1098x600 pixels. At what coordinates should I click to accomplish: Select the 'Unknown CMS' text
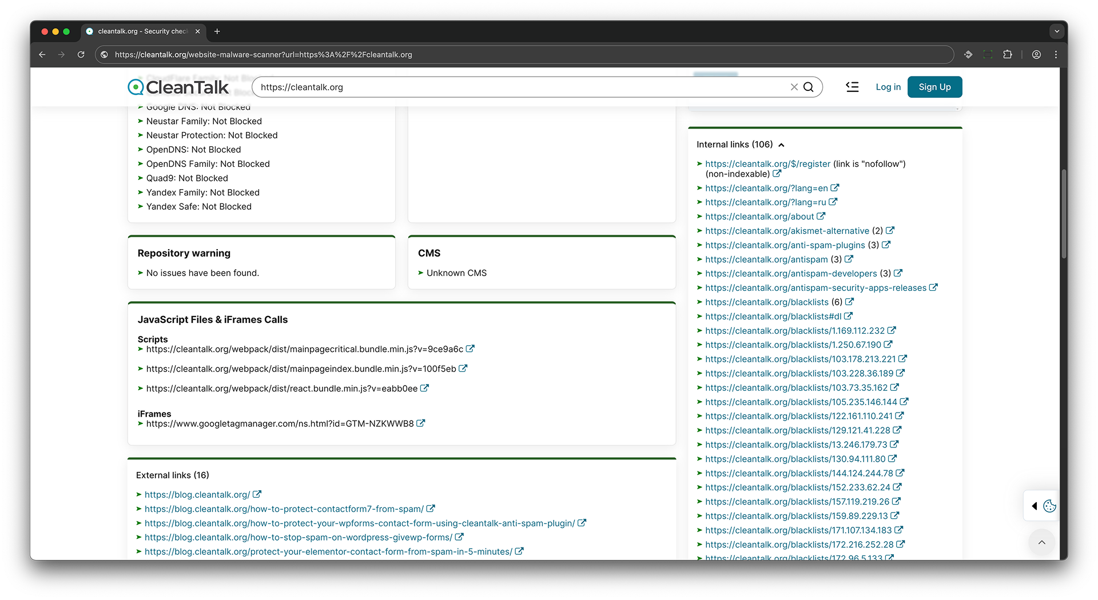[x=456, y=273]
